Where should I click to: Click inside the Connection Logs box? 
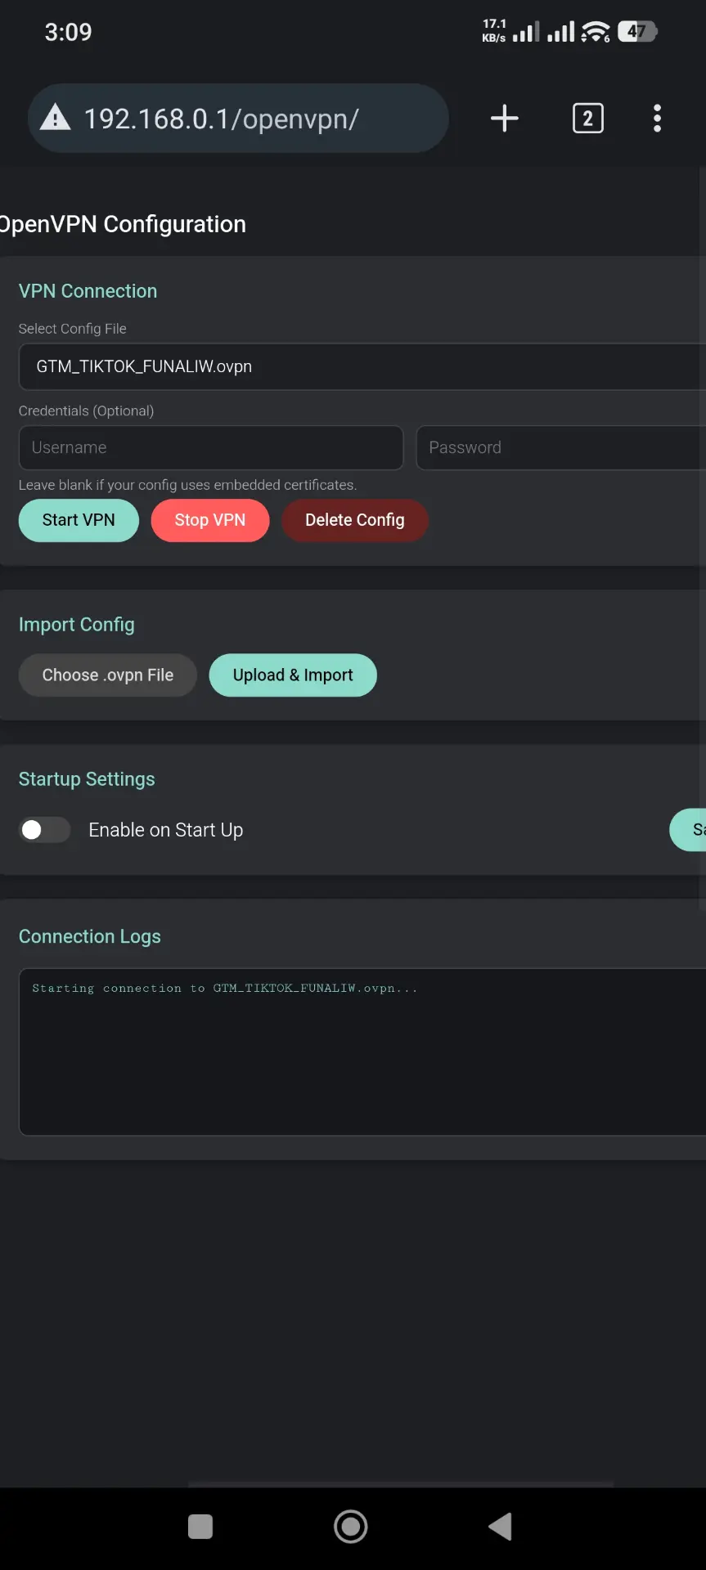362,1052
